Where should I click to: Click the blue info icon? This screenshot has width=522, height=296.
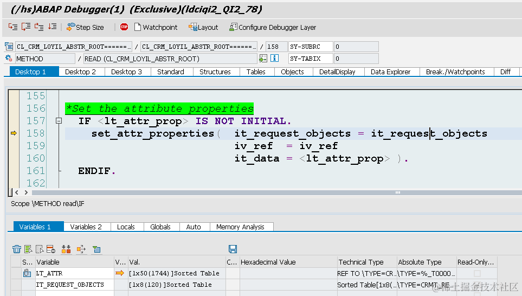275,58
